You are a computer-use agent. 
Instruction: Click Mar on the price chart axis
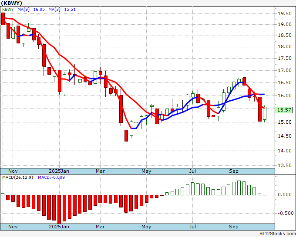click(100, 171)
